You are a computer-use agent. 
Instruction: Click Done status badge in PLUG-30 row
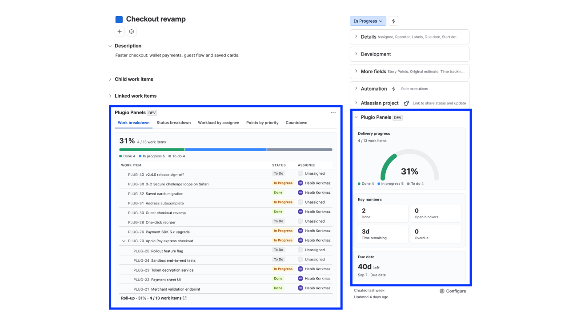tap(278, 212)
